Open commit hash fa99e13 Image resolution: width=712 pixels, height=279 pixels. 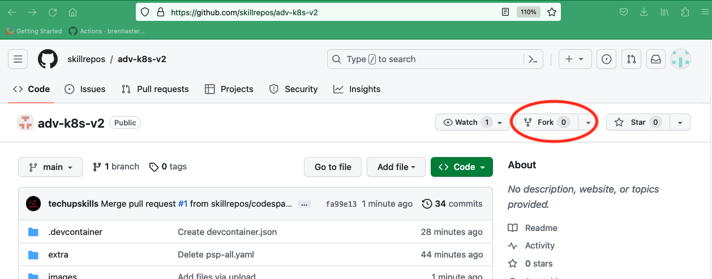pyautogui.click(x=341, y=204)
